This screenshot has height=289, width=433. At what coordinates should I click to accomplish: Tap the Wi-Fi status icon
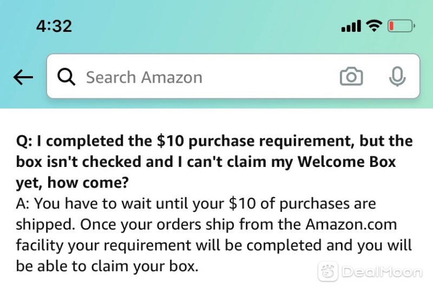pyautogui.click(x=374, y=26)
